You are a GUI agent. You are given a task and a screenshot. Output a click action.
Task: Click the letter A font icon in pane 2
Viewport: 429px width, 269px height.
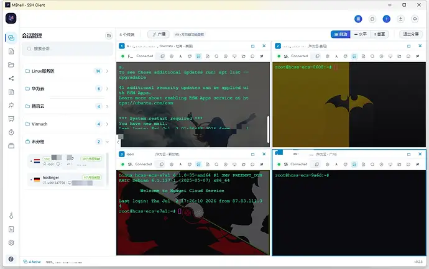click(336, 57)
